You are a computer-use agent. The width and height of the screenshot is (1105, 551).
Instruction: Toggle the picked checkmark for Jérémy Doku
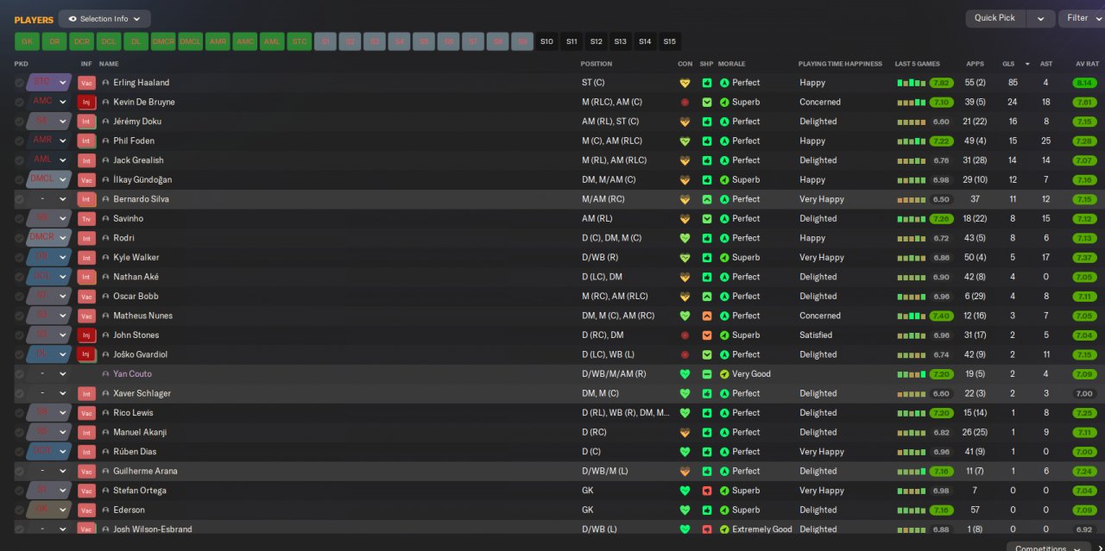(19, 122)
